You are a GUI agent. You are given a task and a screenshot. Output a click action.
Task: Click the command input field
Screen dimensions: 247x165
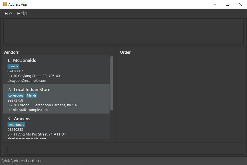[123, 149]
